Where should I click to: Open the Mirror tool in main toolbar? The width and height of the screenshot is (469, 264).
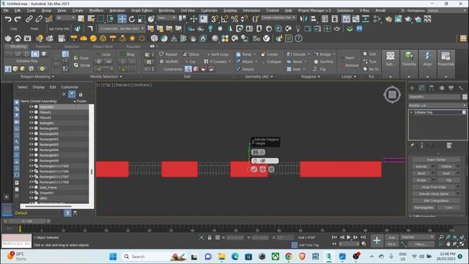(303, 19)
